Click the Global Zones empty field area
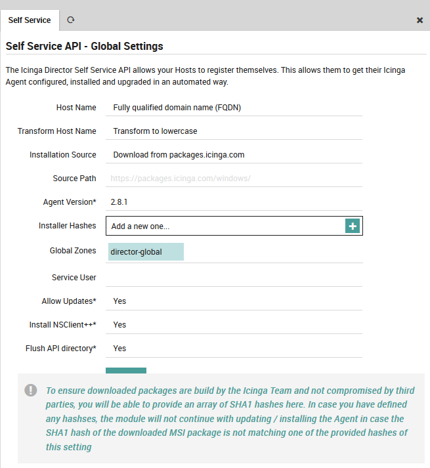 272,251
